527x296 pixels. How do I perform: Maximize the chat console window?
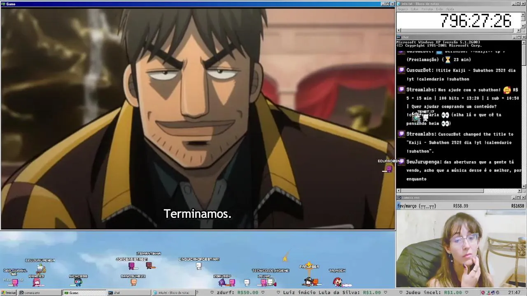(519, 37)
